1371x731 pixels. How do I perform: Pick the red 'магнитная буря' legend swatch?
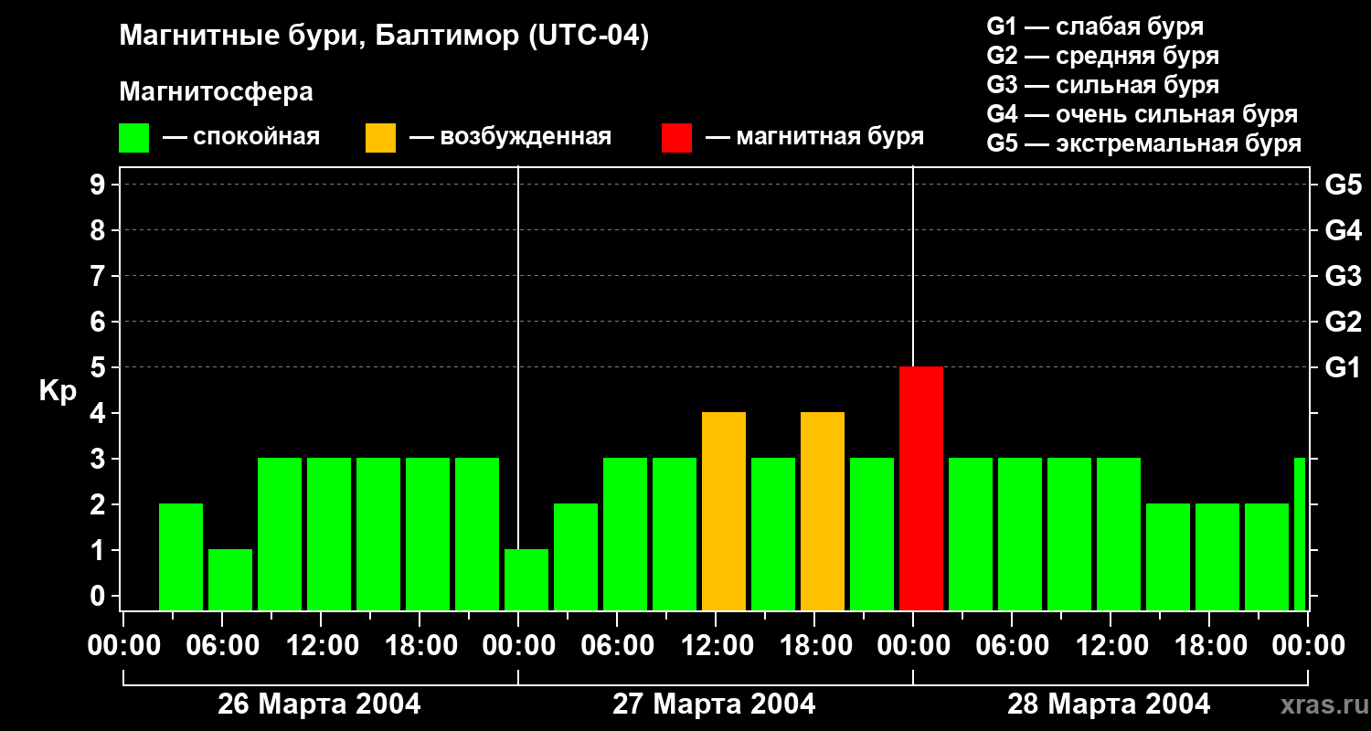[x=676, y=138]
